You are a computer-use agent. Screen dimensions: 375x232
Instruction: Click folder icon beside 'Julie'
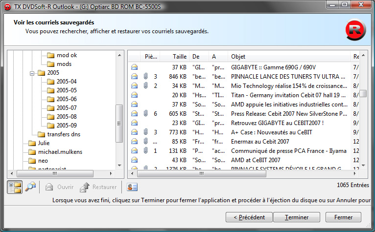pos(32,143)
